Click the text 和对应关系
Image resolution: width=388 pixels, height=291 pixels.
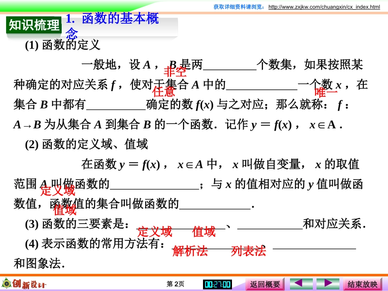(334, 224)
